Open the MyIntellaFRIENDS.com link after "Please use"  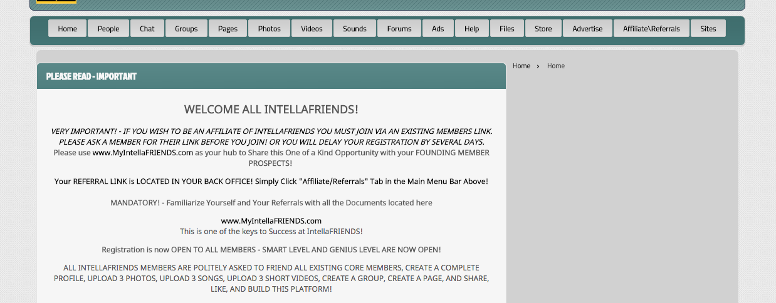(x=142, y=153)
